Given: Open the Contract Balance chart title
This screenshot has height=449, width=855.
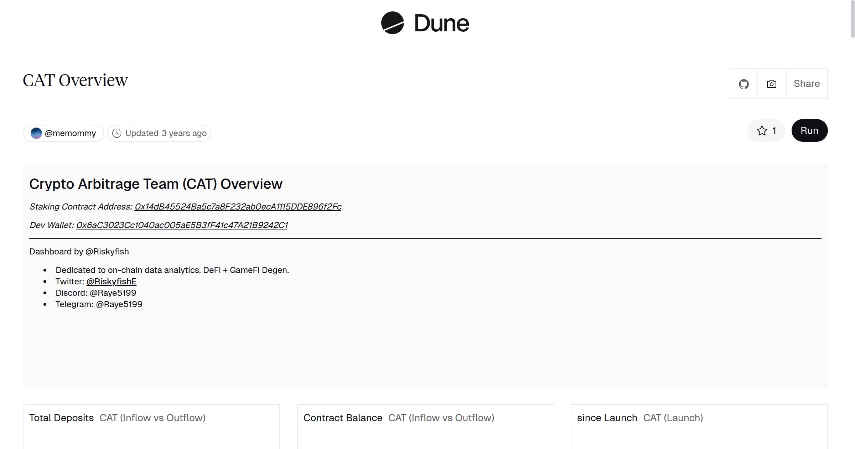Looking at the screenshot, I should pos(343,418).
